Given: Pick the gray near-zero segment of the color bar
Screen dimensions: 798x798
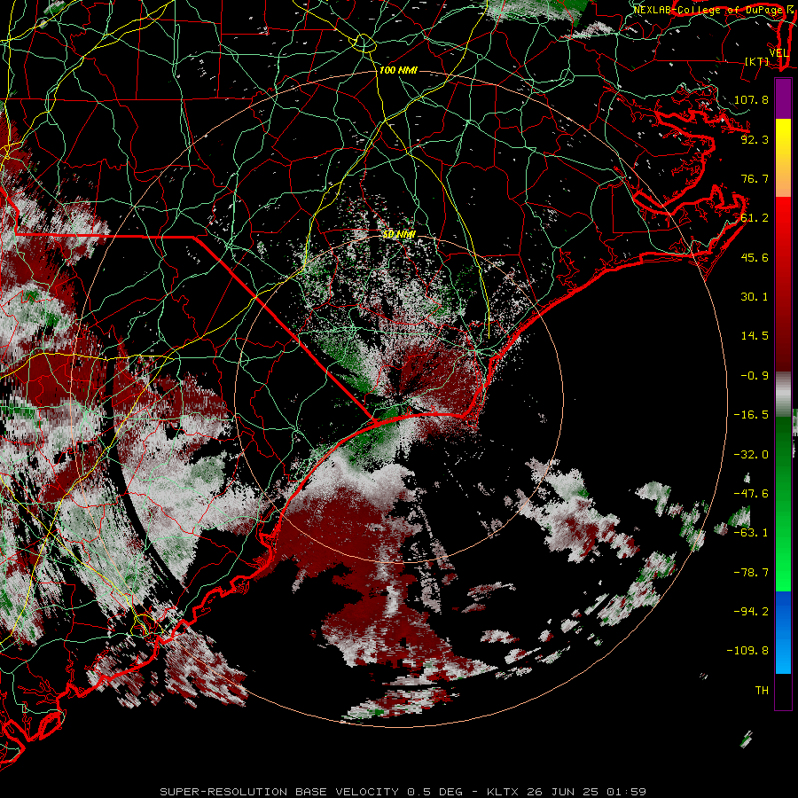Looking at the screenshot, I should point(783,394).
